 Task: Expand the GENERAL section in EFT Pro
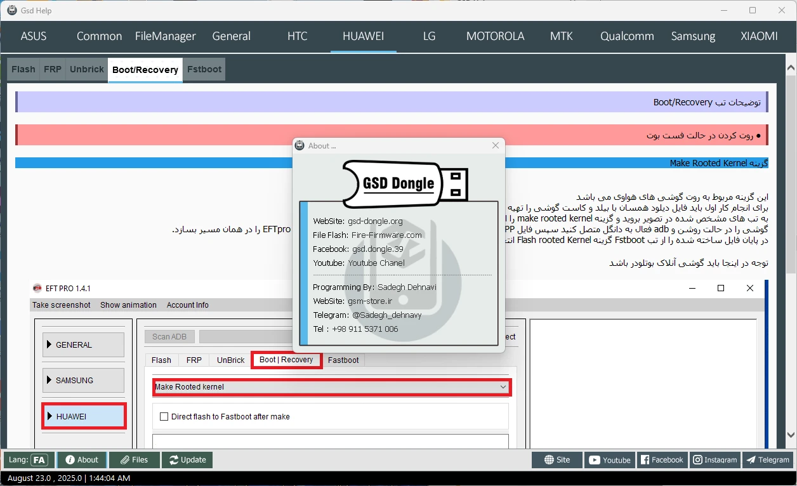point(83,345)
